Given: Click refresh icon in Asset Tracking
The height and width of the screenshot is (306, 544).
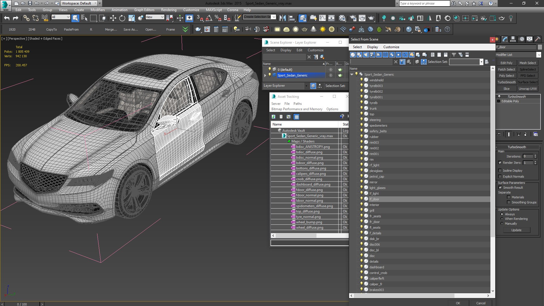Looking at the screenshot, I should tap(273, 117).
